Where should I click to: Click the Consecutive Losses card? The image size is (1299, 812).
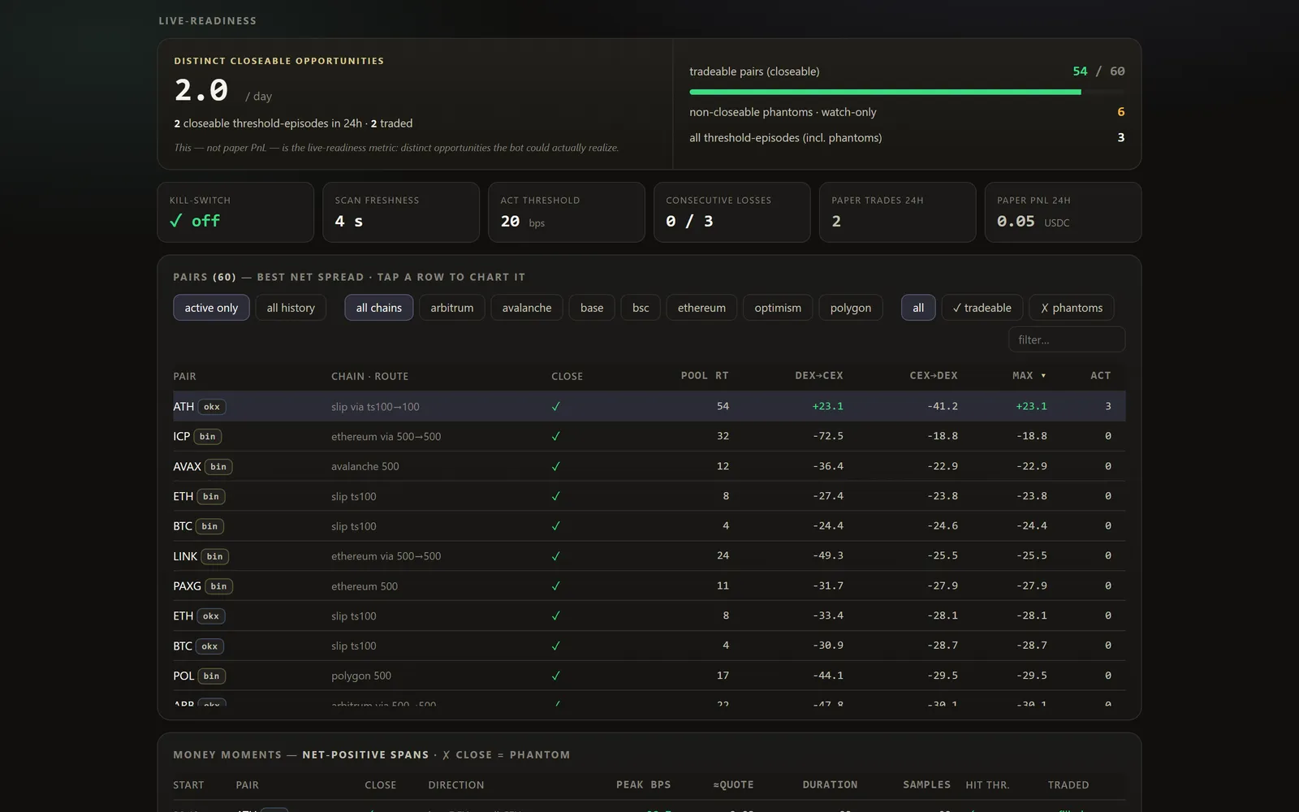pyautogui.click(x=732, y=212)
